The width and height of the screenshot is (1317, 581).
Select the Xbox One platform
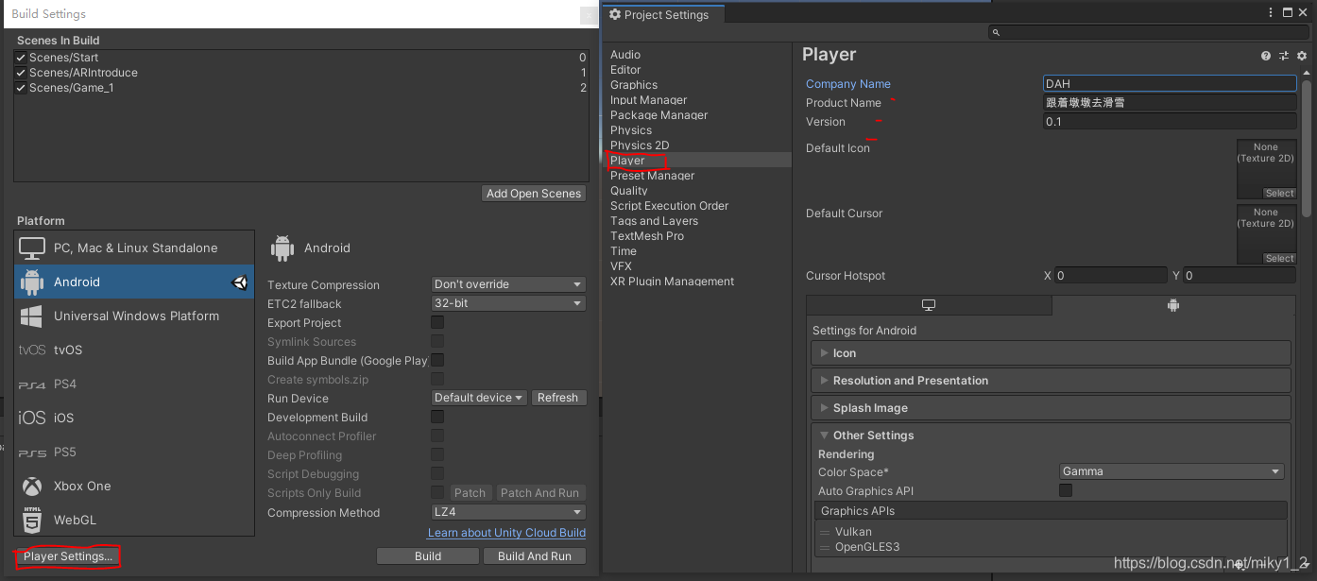click(134, 486)
